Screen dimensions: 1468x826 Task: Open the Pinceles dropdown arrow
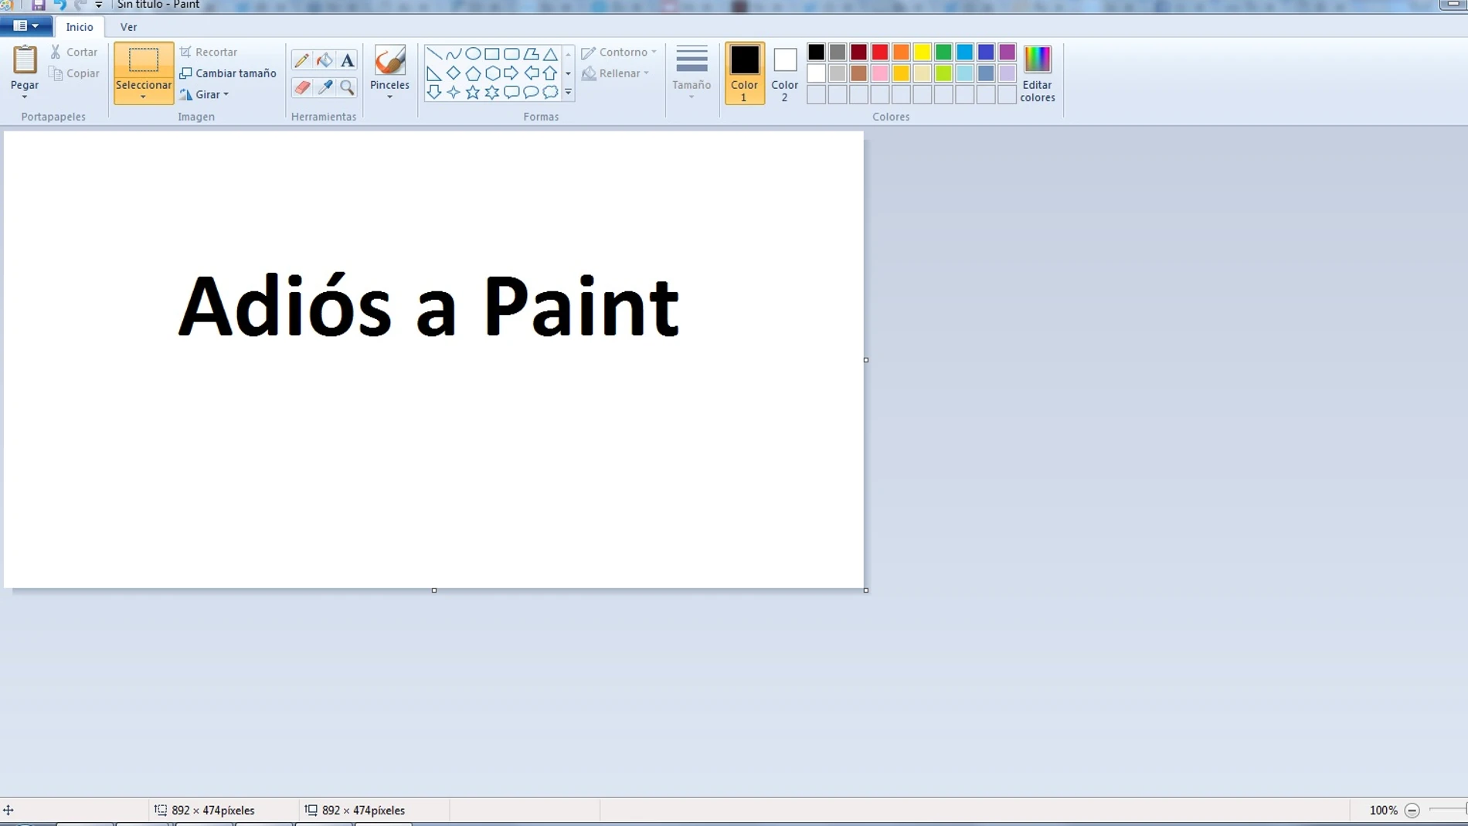(389, 97)
